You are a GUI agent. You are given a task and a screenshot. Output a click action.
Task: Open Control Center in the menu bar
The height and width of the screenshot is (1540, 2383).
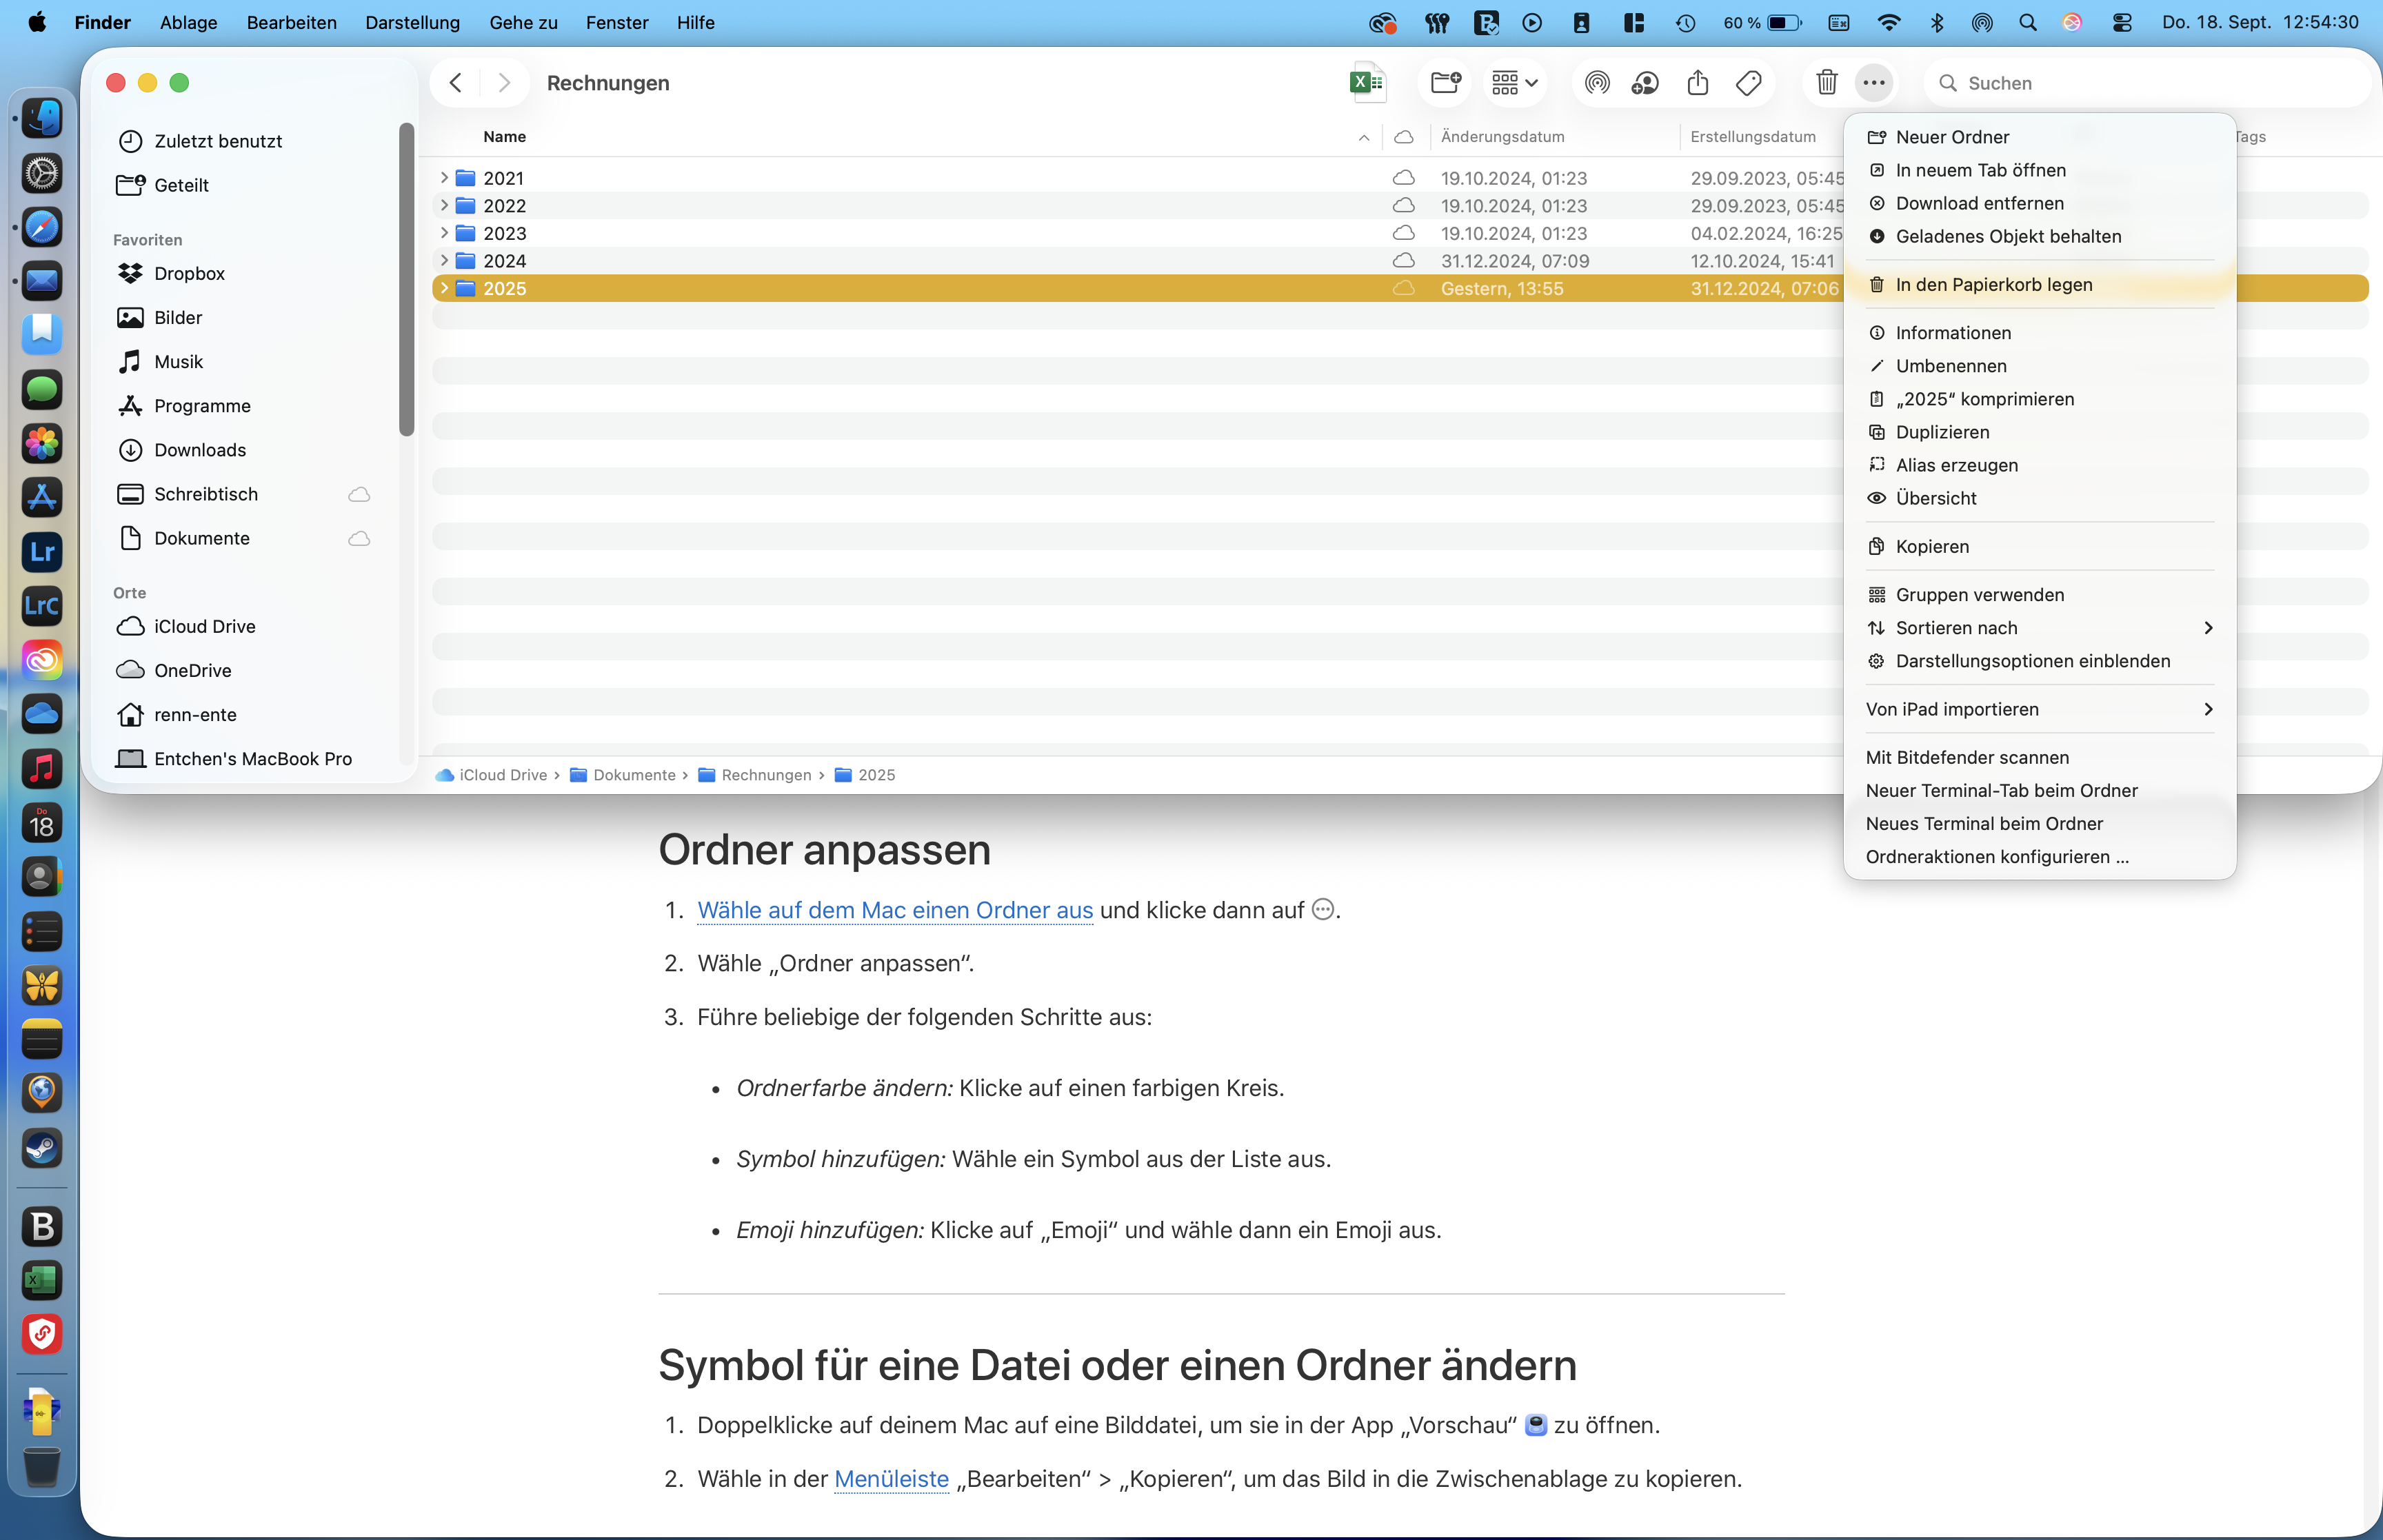click(x=2121, y=23)
